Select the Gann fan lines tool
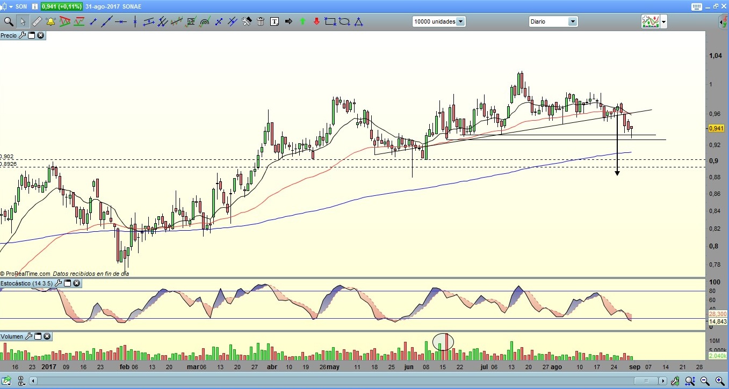The image size is (729, 389). [x=233, y=21]
